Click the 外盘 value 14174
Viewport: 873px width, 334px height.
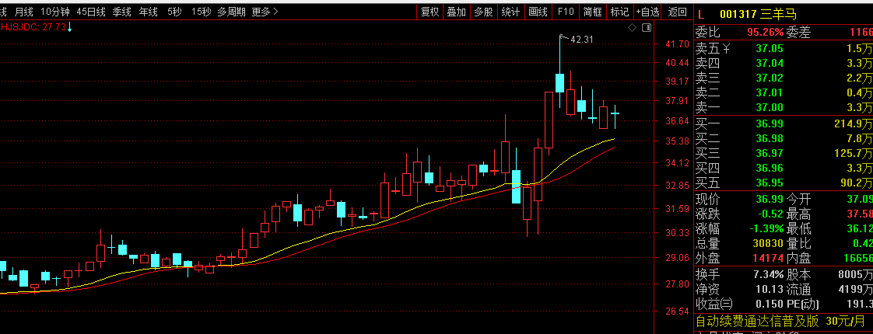pos(766,258)
